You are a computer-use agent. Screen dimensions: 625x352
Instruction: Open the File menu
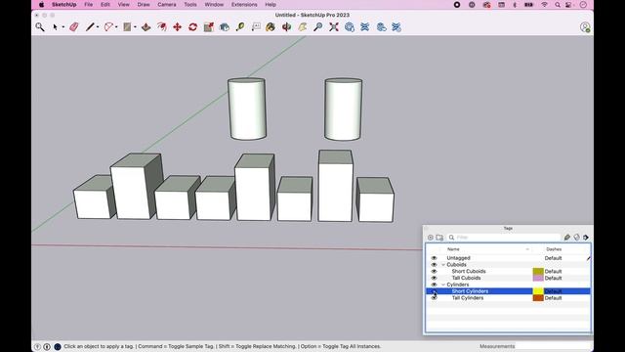coord(89,4)
